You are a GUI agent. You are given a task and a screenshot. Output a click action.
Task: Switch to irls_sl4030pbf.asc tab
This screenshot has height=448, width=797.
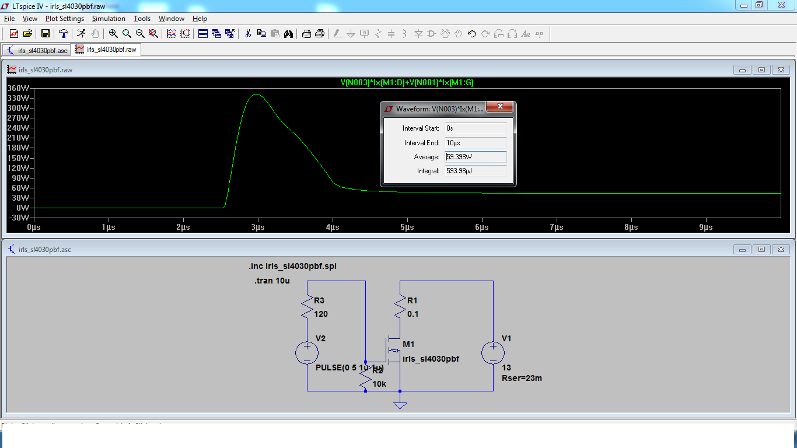tap(37, 50)
